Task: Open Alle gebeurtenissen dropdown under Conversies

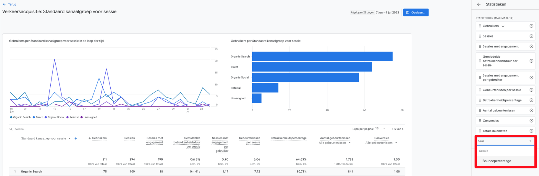Action: 396,143
